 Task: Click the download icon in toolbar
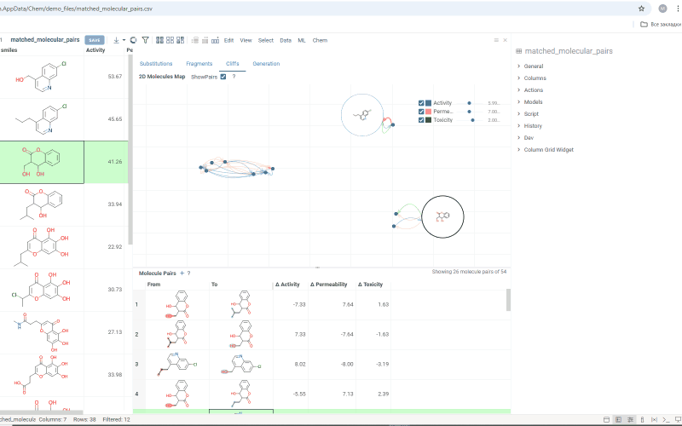click(117, 40)
